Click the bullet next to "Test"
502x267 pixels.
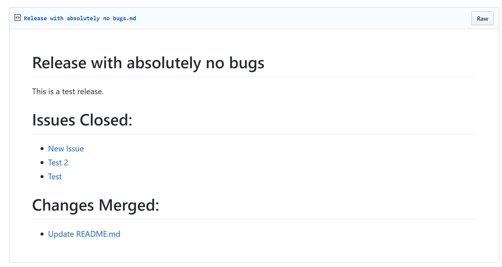pos(43,177)
